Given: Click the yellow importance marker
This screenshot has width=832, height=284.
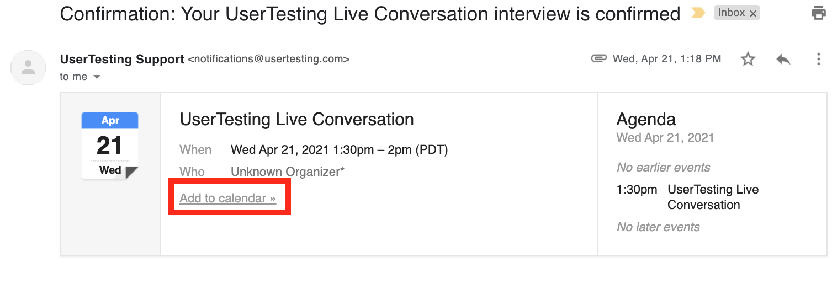Looking at the screenshot, I should click(x=698, y=13).
